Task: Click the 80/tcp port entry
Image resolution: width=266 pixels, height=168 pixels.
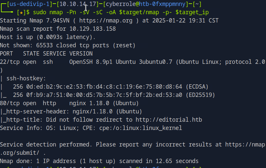Action: [x=10, y=103]
